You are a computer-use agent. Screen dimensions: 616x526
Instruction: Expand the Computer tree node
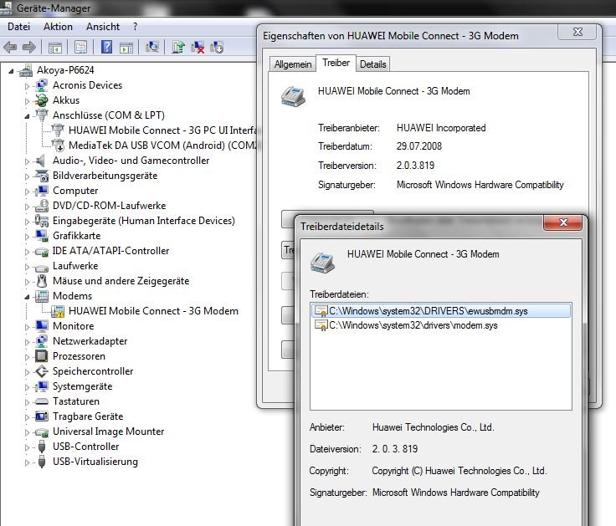pos(27,192)
